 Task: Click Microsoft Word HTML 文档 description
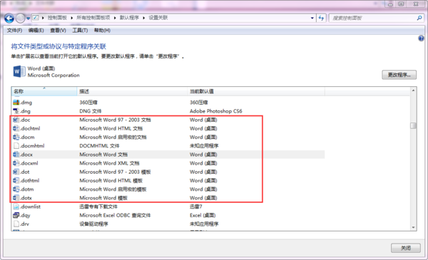click(x=111, y=128)
